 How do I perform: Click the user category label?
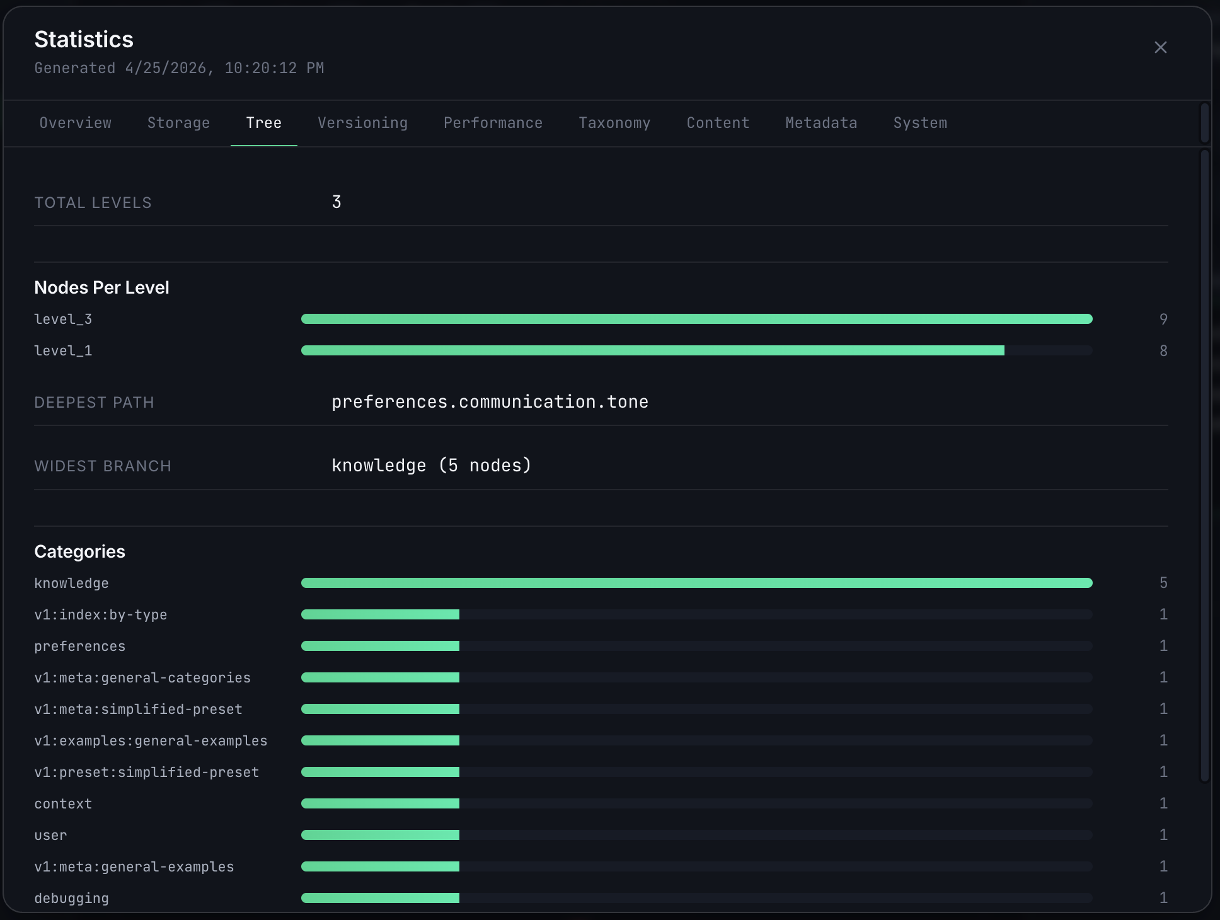pyautogui.click(x=50, y=836)
